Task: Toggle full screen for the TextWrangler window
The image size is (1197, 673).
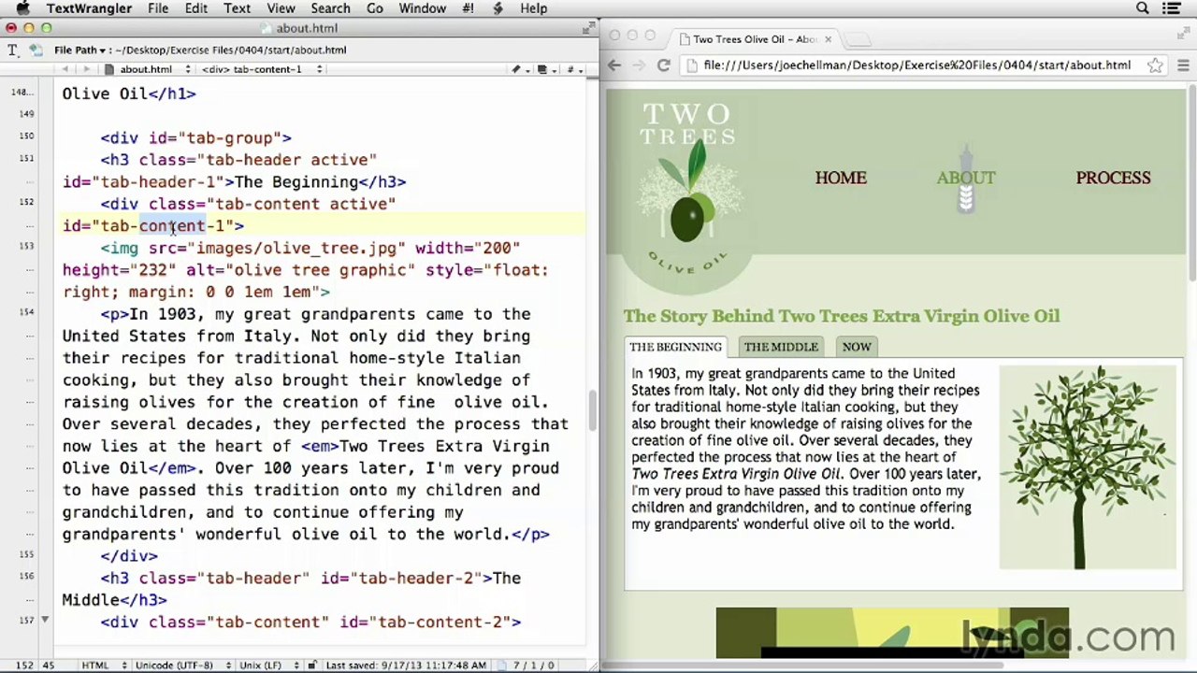Action: click(587, 28)
